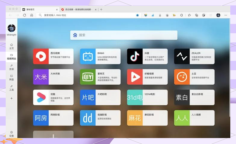Image resolution: width=236 pixels, height=144 pixels.
Task: Add a sidebar category with plus
Action: (11, 98)
